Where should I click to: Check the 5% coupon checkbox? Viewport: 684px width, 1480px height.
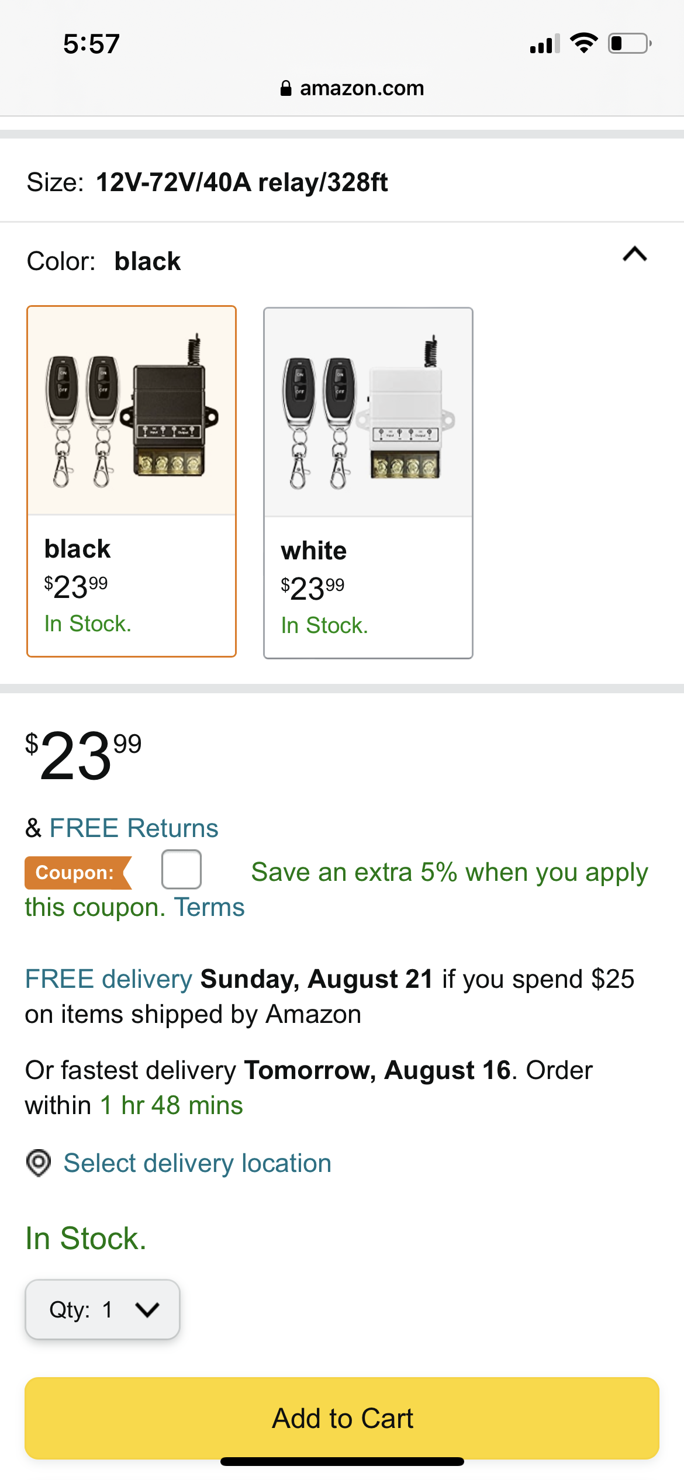[181, 870]
